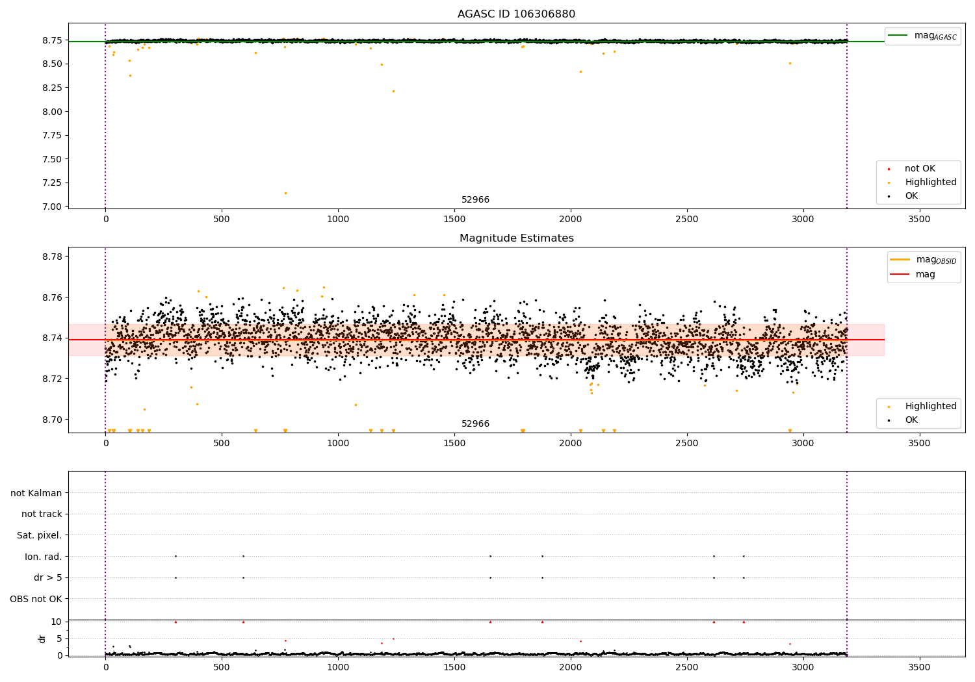975x682 pixels.
Task: Click the '52966' annotation in the top plot
Action: tap(475, 200)
